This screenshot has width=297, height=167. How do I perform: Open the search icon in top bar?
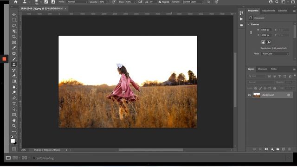(277, 2)
